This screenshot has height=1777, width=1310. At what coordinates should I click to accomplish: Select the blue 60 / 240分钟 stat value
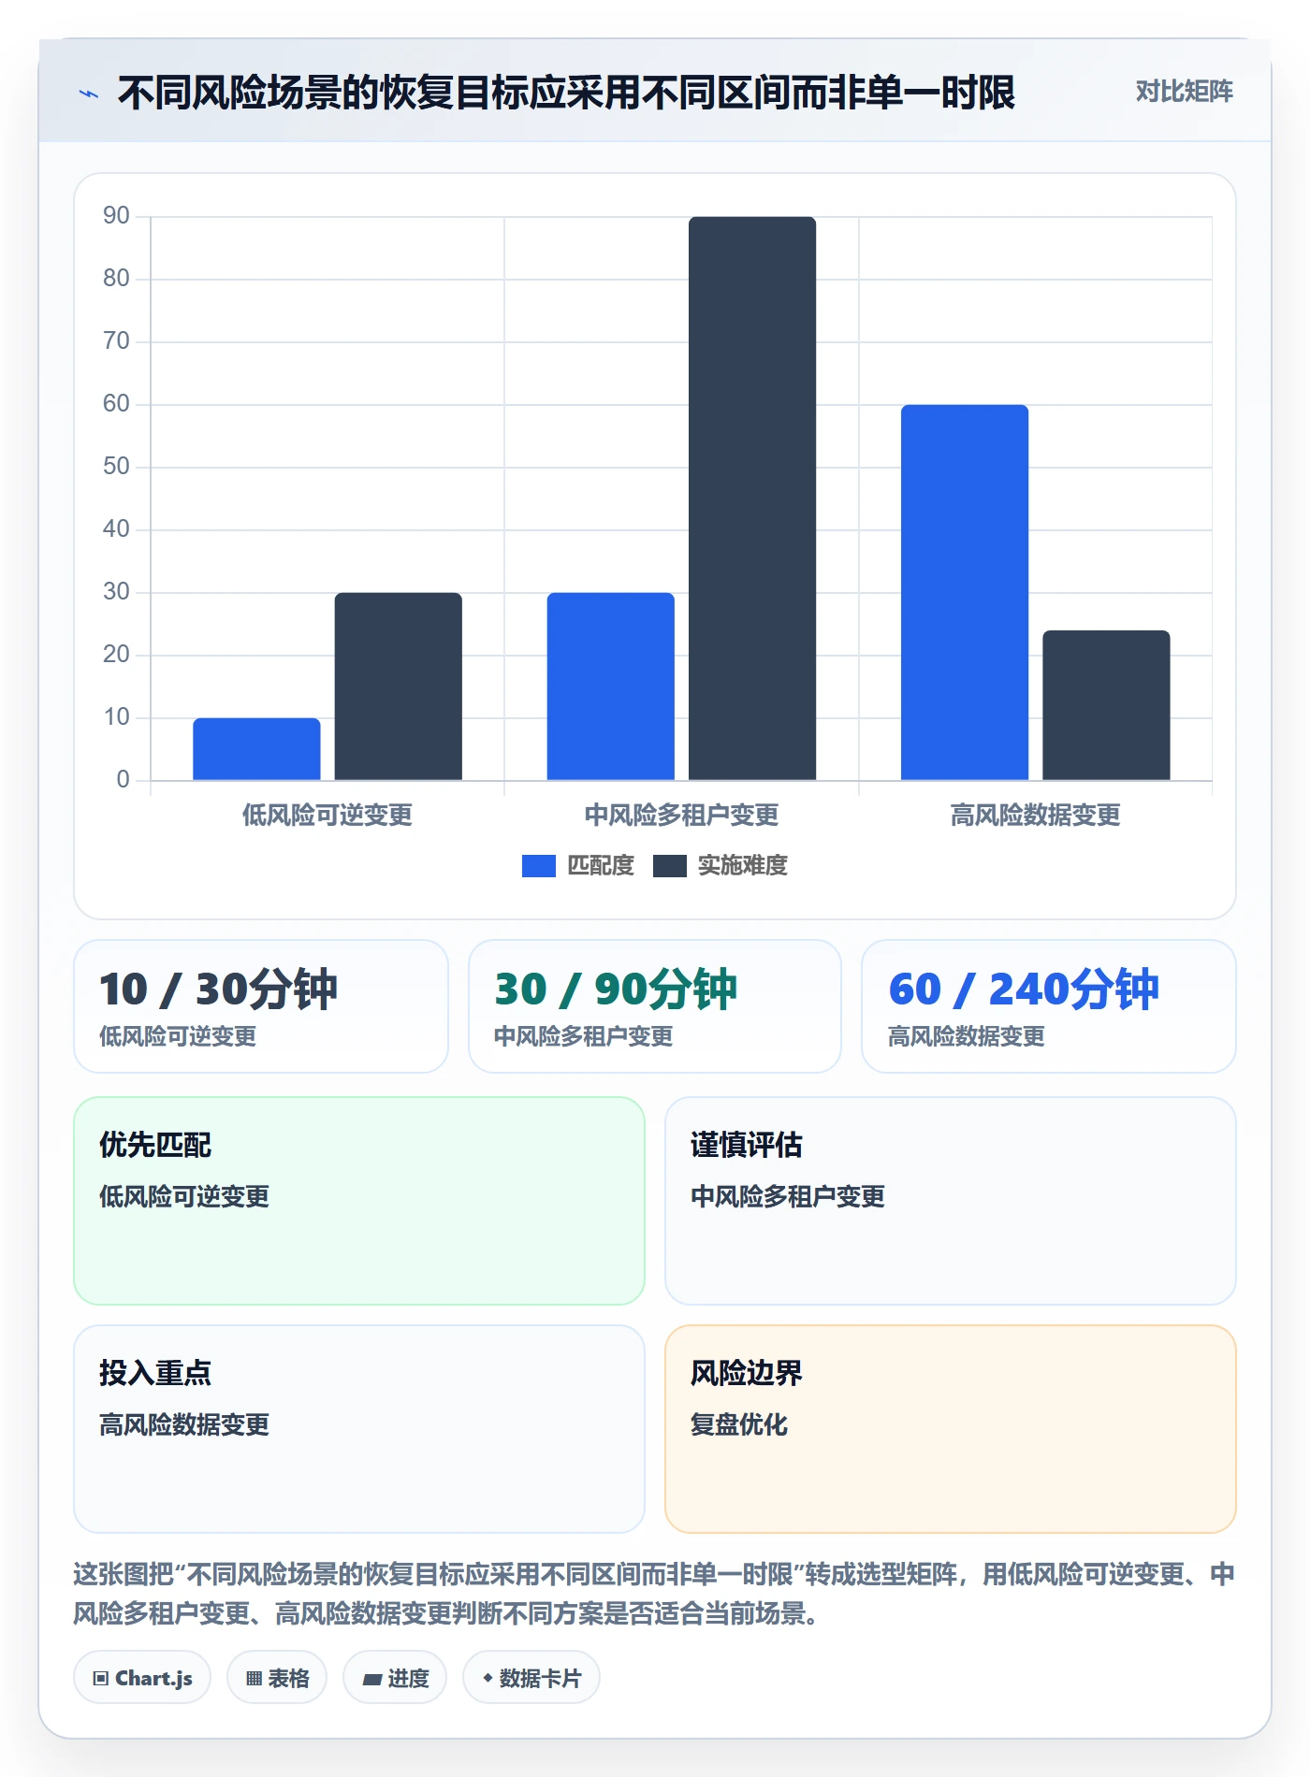tap(1024, 989)
